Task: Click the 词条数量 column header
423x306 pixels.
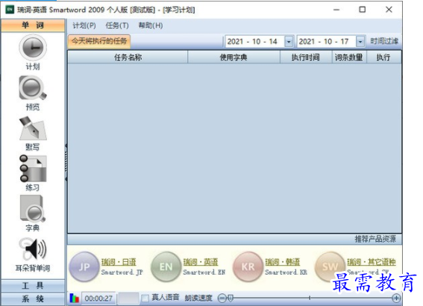Action: [349, 57]
